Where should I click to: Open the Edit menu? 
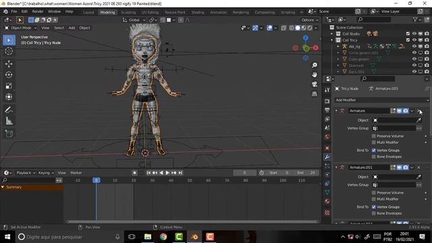(x=24, y=11)
